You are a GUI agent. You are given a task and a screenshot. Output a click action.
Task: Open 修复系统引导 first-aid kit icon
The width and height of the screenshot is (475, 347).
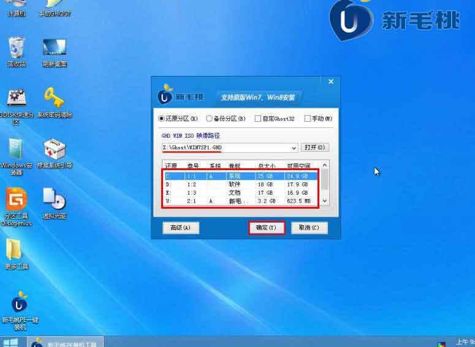click(x=55, y=153)
